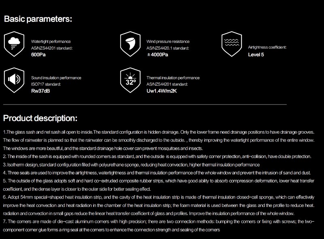Click the 'Watertight performance' label
324x239 pixels.
coord(51,42)
